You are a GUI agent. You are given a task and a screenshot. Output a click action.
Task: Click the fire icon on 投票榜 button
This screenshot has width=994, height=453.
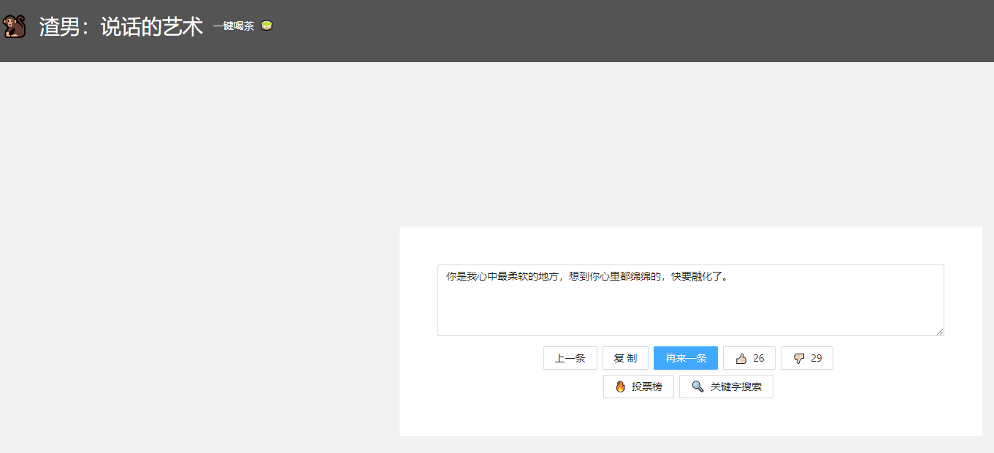pyautogui.click(x=620, y=387)
